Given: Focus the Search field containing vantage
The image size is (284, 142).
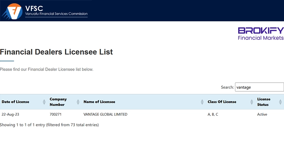Looking at the screenshot, I should tap(259, 87).
